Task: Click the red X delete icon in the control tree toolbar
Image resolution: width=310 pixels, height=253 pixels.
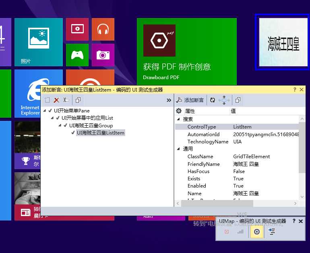Action: point(56,100)
